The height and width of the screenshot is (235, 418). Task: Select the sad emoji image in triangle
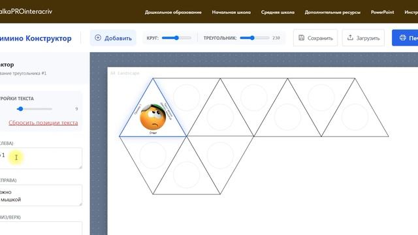153,117
